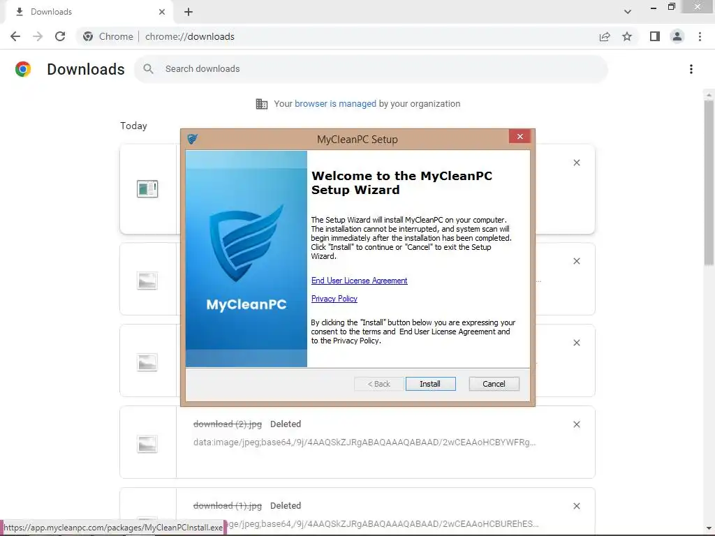Click the download (1).jpg file name
Image resolution: width=715 pixels, height=536 pixels.
pyautogui.click(x=228, y=505)
